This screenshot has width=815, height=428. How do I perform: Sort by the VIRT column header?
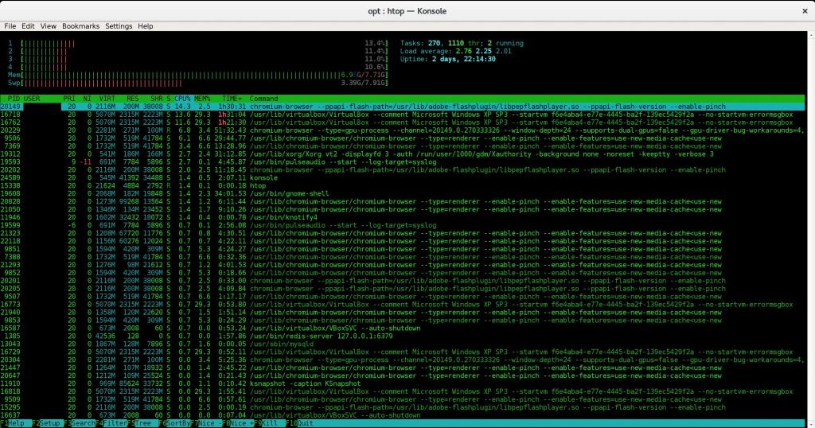click(107, 99)
